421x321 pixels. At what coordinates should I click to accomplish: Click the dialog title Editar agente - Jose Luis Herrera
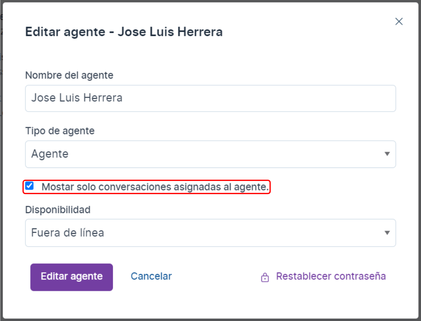[124, 32]
